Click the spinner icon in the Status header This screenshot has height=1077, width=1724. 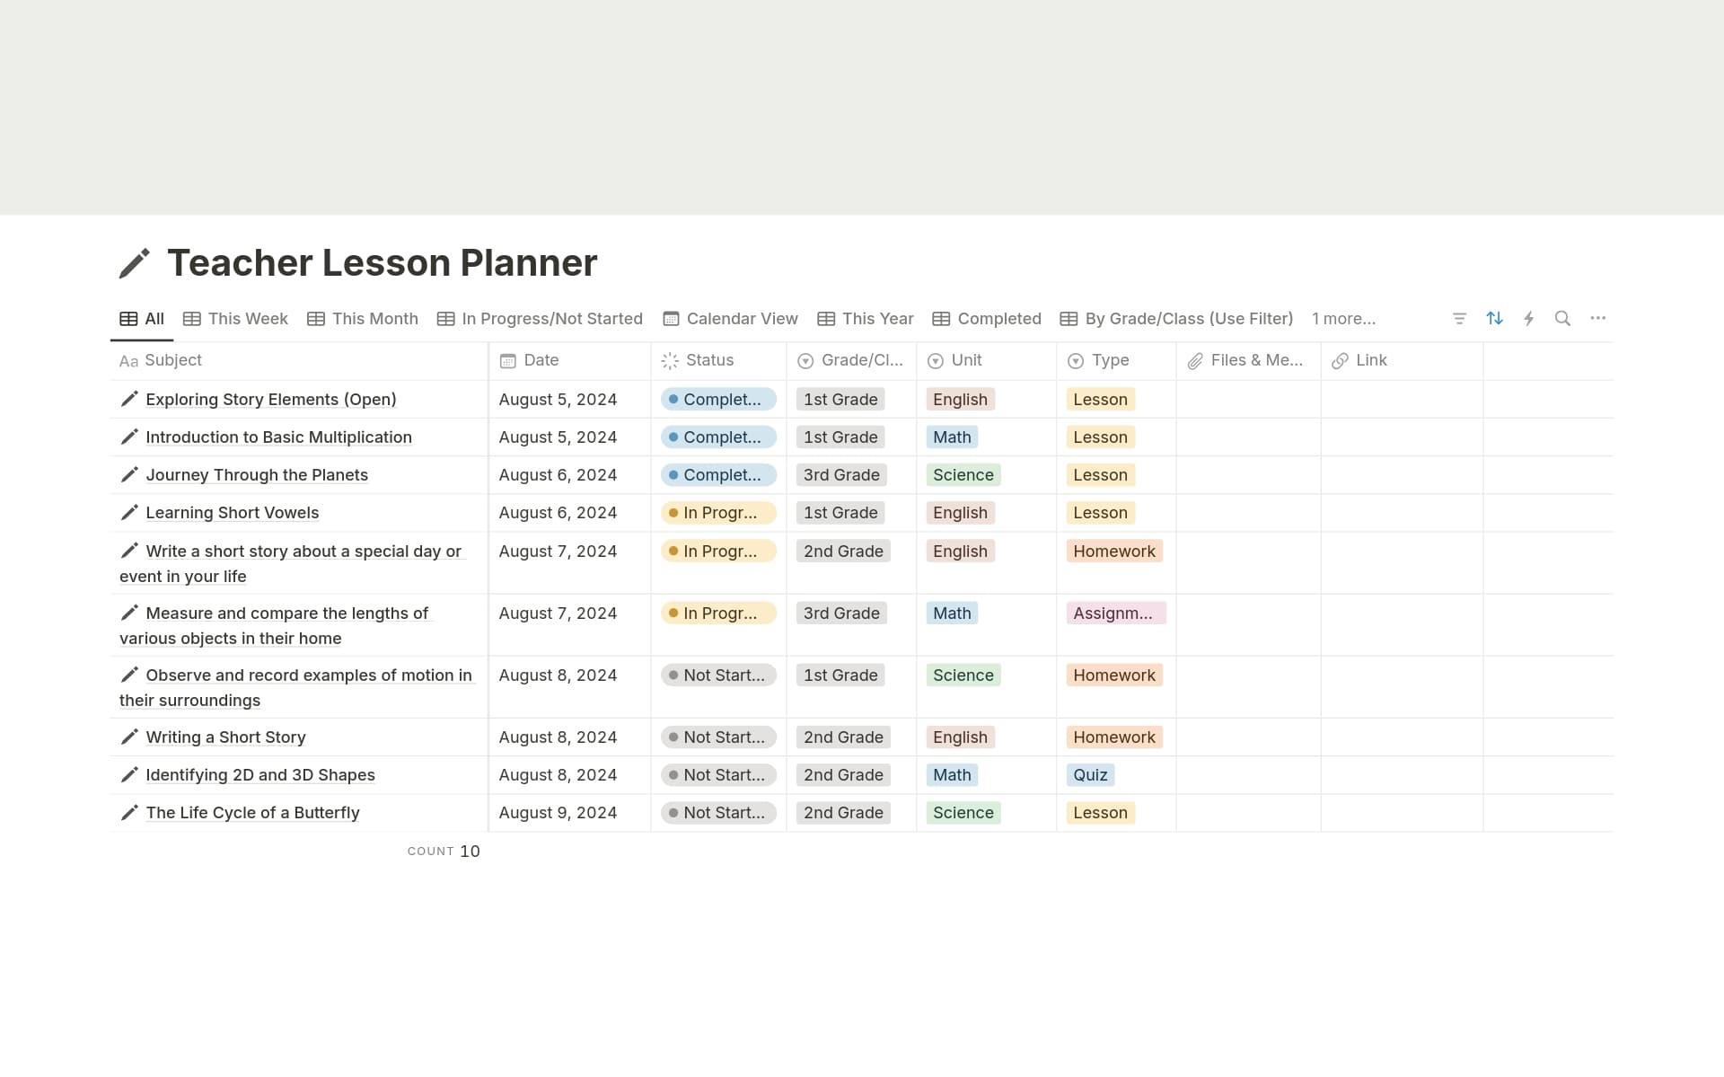(669, 360)
